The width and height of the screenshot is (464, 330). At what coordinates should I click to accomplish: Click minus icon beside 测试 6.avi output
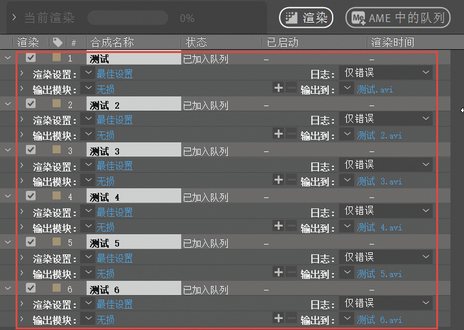tap(291, 318)
